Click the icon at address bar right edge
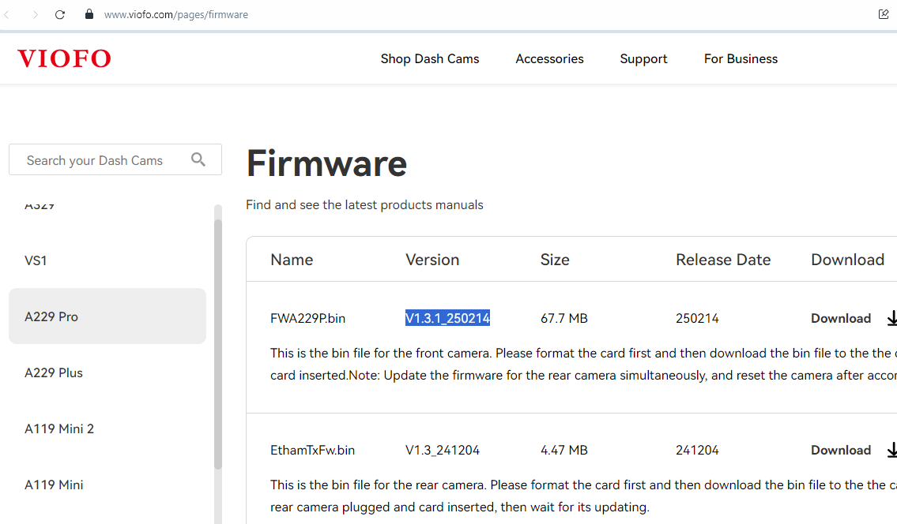This screenshot has height=524, width=897. coord(884,14)
